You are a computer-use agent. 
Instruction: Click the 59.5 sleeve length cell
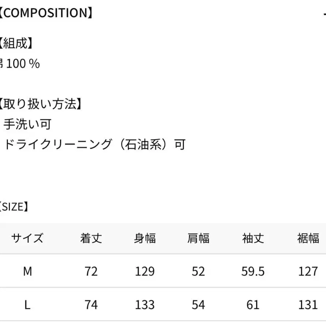pyautogui.click(x=253, y=271)
